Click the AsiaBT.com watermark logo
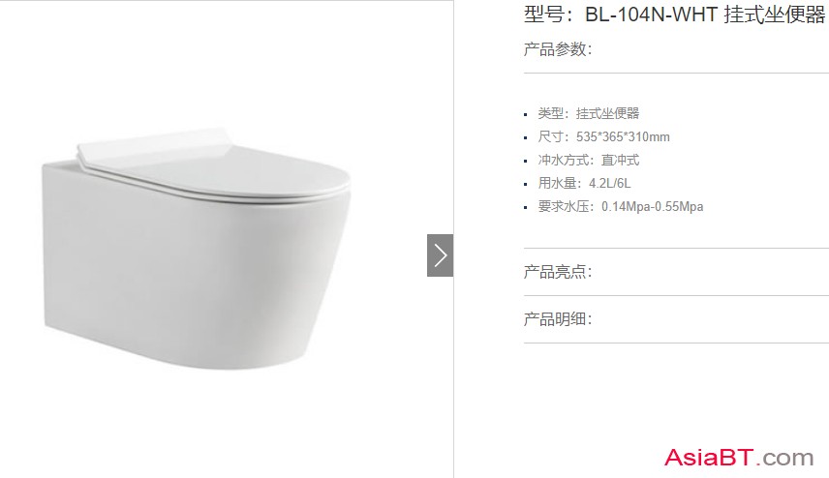Image resolution: width=829 pixels, height=478 pixels. pyautogui.click(x=739, y=458)
